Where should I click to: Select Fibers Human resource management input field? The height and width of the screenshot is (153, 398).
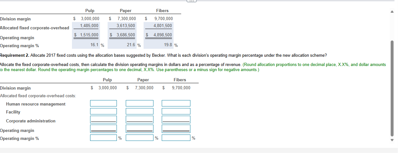point(176,103)
